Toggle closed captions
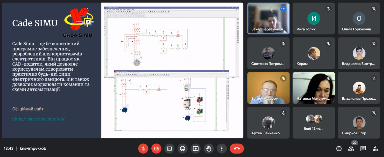The image size is (384, 157). point(169,149)
